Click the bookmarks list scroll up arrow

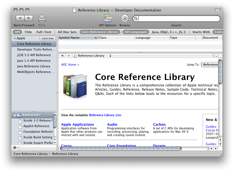click(x=55, y=139)
